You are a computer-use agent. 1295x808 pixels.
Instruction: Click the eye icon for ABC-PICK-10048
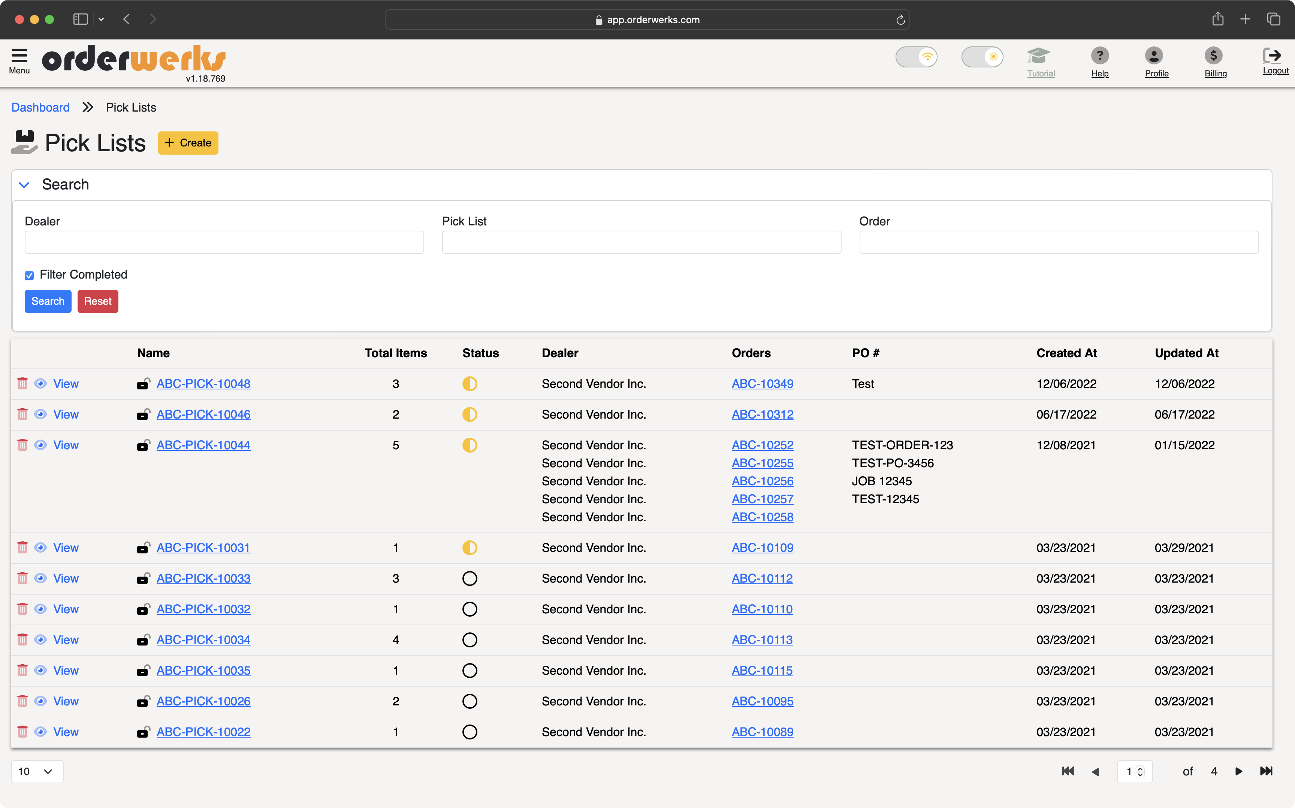(40, 384)
